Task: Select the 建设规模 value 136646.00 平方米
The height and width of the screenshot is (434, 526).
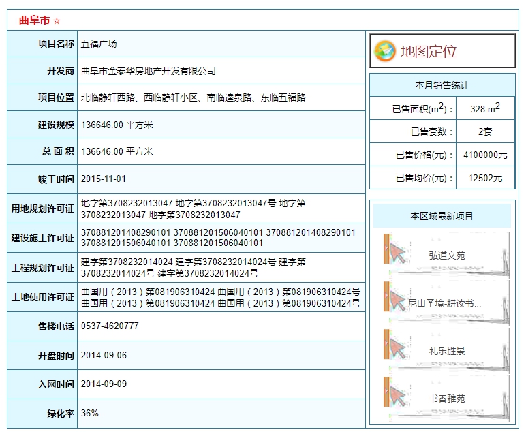Action: click(x=117, y=125)
